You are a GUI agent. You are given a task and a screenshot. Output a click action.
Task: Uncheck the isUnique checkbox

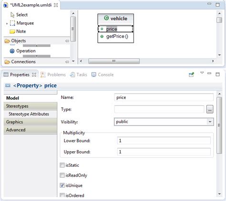[62, 185]
